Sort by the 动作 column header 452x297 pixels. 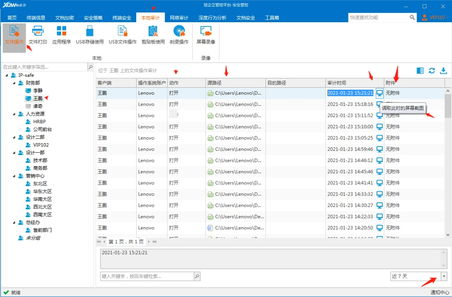pyautogui.click(x=186, y=83)
